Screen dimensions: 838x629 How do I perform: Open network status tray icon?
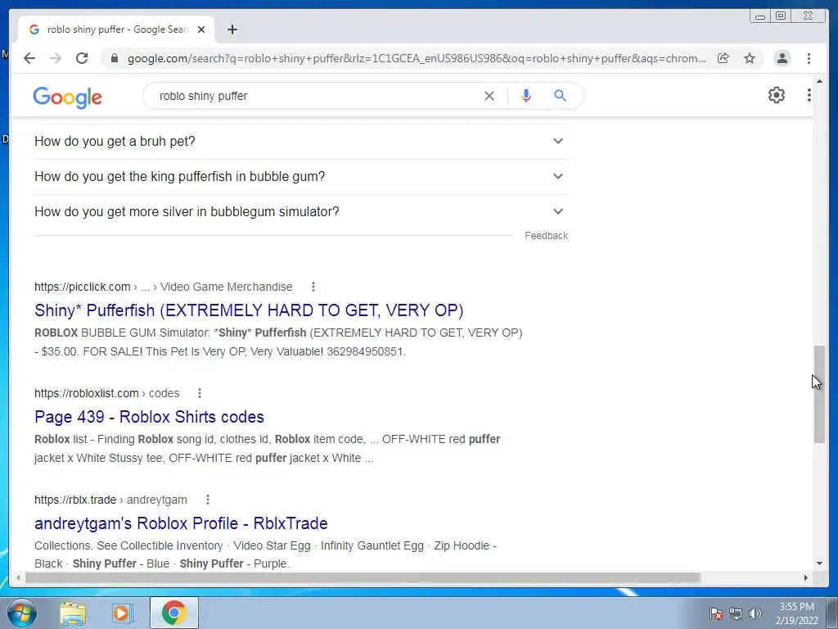(736, 613)
